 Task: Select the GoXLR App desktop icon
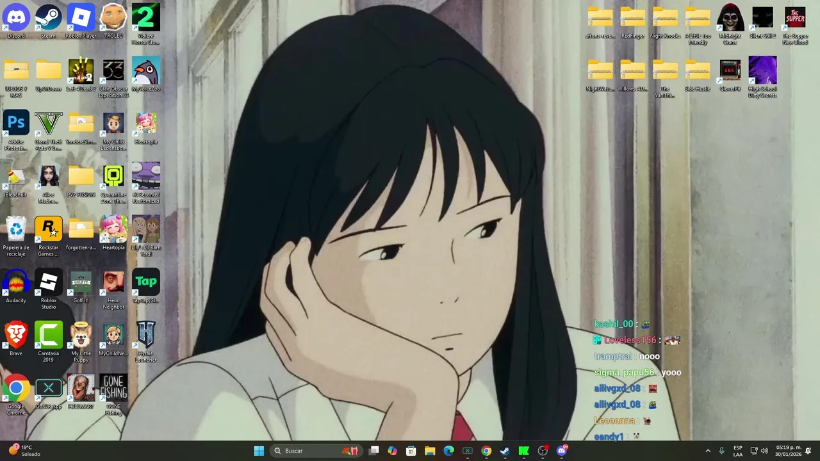coord(49,392)
